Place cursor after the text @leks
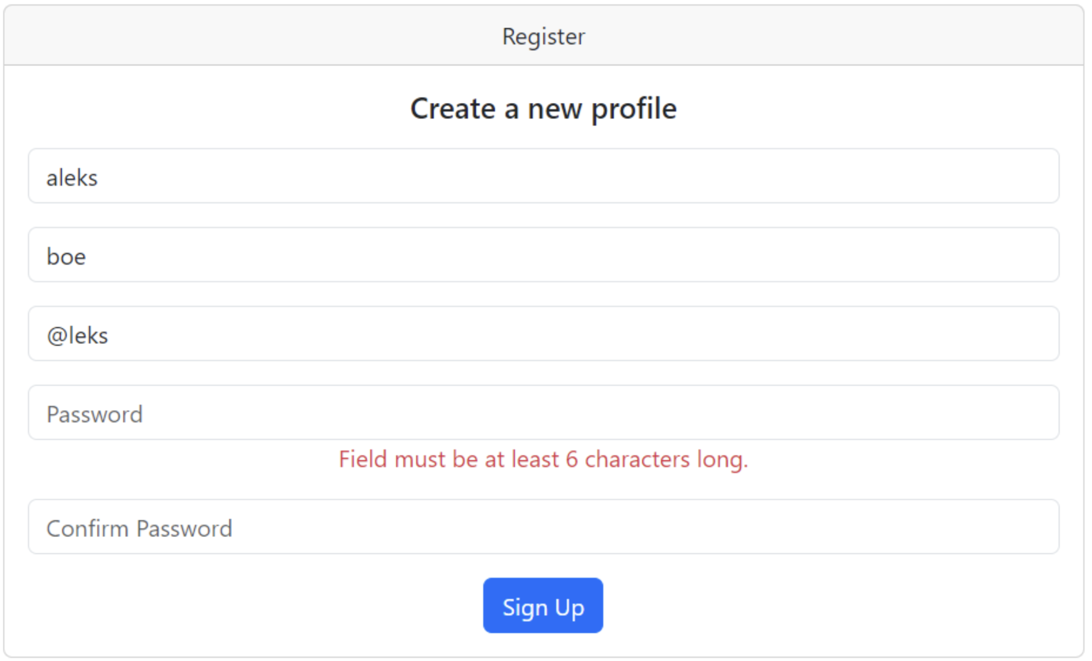The height and width of the screenshot is (661, 1092). (x=109, y=336)
